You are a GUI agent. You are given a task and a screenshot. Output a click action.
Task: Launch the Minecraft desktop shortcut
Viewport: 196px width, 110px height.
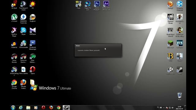pyautogui.click(x=171, y=44)
